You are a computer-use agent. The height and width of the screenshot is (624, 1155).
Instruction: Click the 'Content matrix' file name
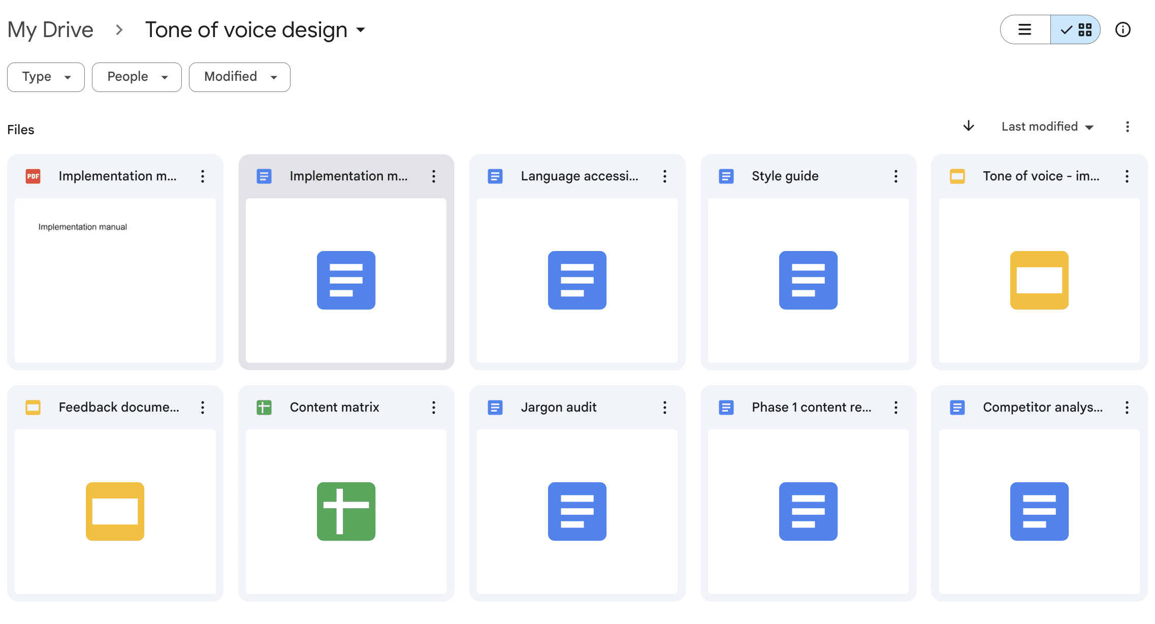tap(335, 408)
